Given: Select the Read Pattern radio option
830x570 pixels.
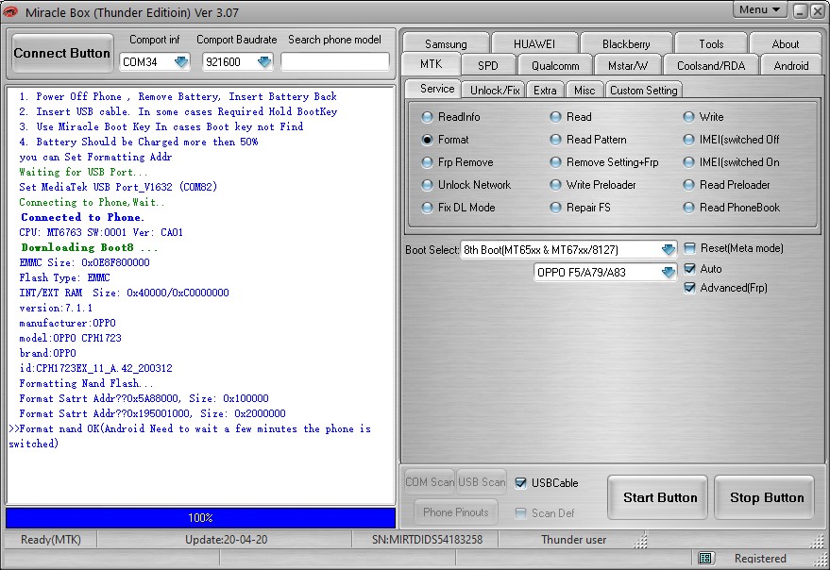Looking at the screenshot, I should pyautogui.click(x=555, y=140).
